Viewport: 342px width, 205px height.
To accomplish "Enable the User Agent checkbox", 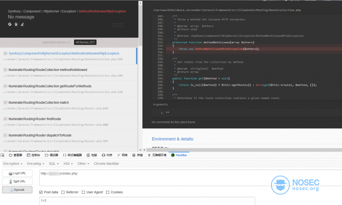I will coord(83,192).
